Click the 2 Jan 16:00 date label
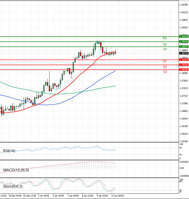189x199 pixels. [44, 196]
